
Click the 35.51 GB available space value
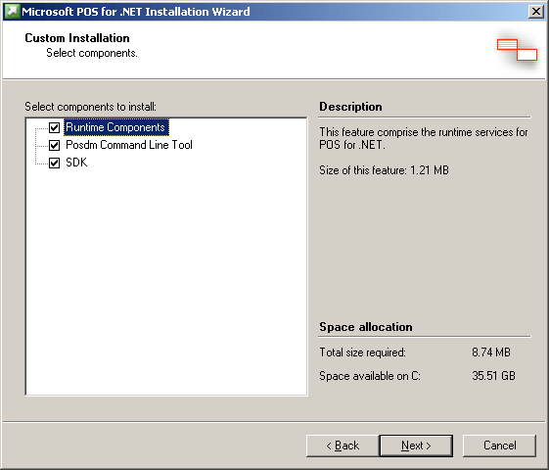tap(493, 376)
